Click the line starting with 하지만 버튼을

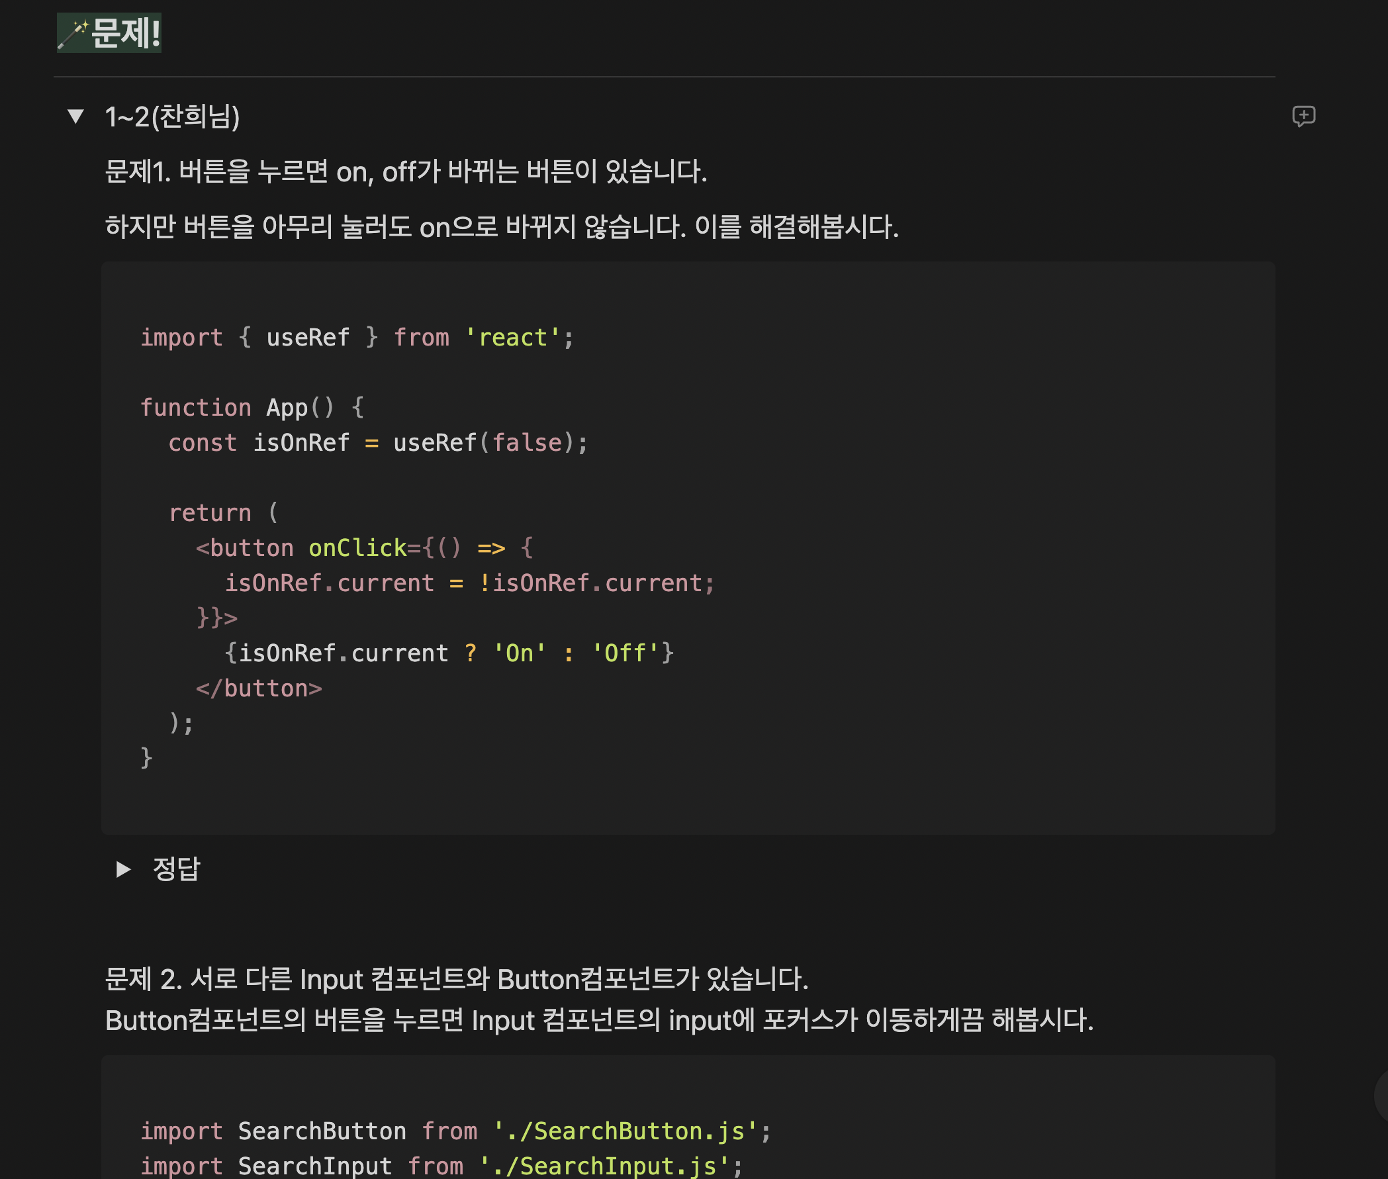(501, 227)
